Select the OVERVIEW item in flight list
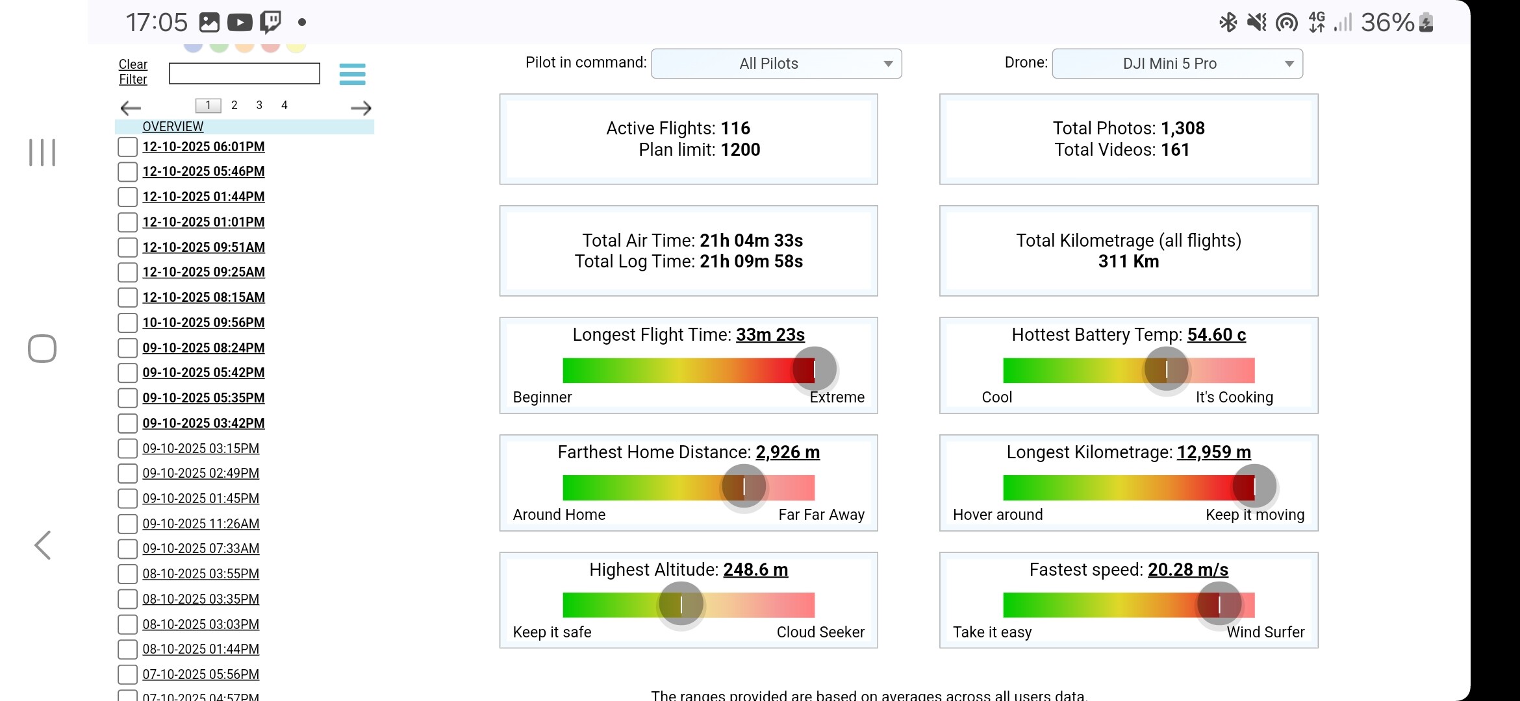Screen dimensions: 1520x701 pyautogui.click(x=173, y=127)
